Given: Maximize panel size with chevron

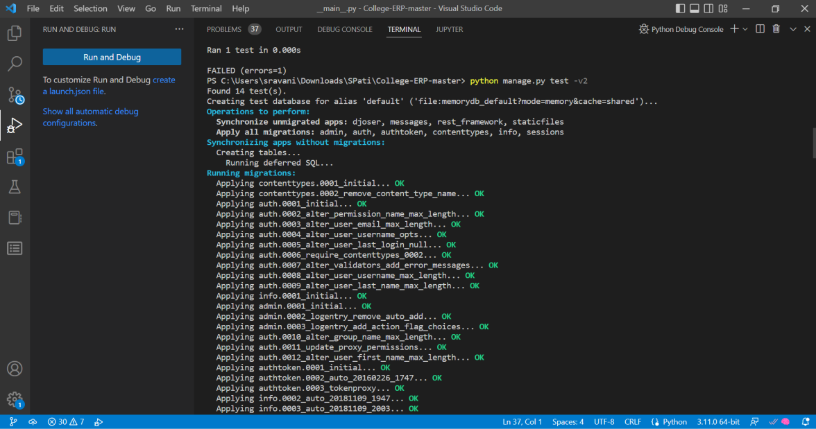Looking at the screenshot, I should point(793,29).
